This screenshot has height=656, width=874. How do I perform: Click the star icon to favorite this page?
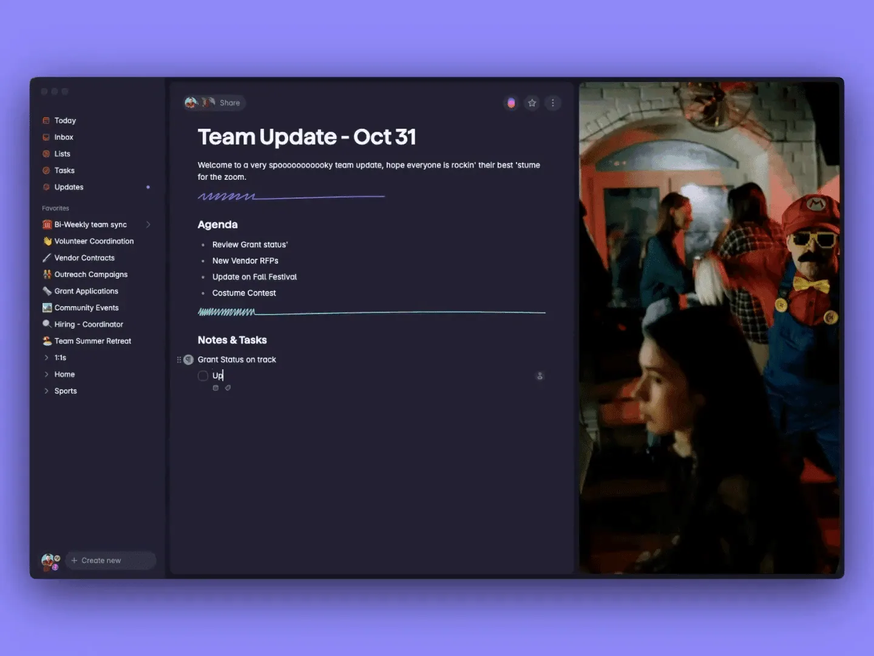pos(532,103)
